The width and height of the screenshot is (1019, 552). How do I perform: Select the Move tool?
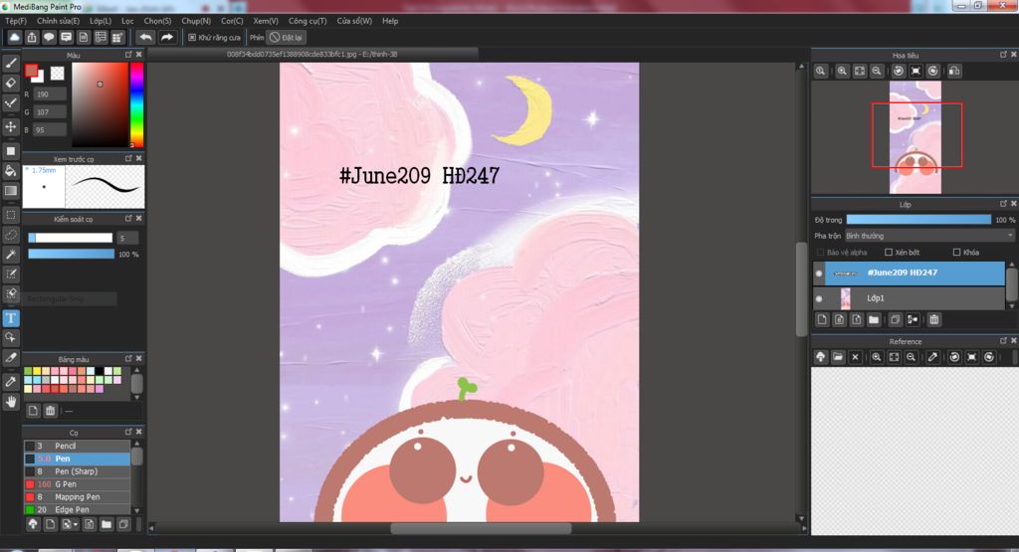coord(10,126)
